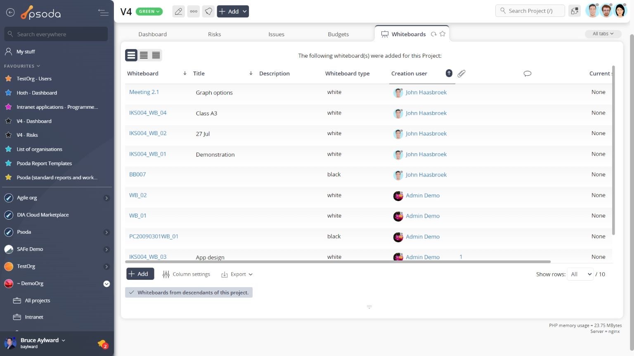Open the PC20090301WB_01 whiteboard link
This screenshot has height=356, width=634.
click(x=154, y=236)
